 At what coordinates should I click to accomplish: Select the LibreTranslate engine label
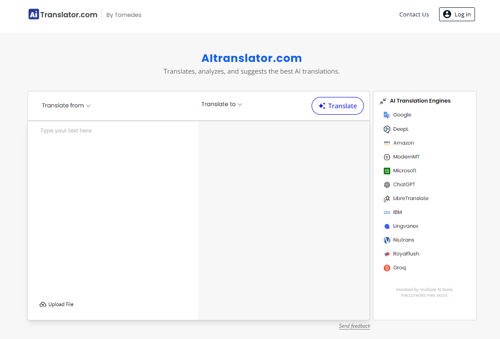(x=411, y=198)
